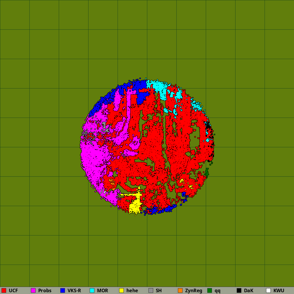The height and width of the screenshot is (294, 294).
Task: Select the KWU label in legend
Action: point(279,290)
